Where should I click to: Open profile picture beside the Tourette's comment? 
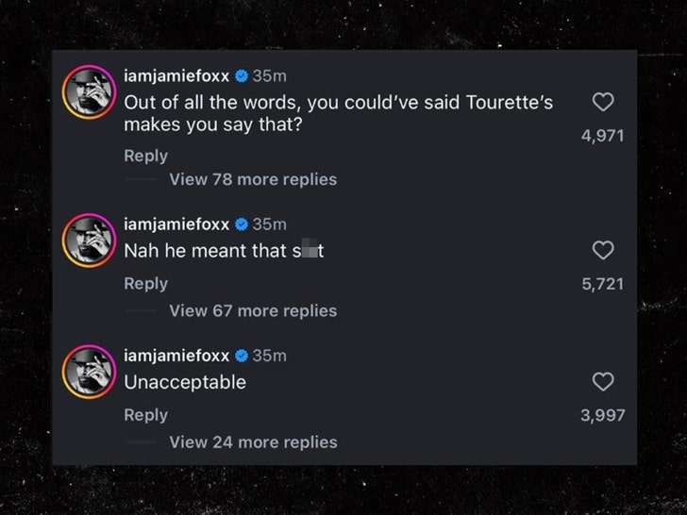tap(89, 94)
